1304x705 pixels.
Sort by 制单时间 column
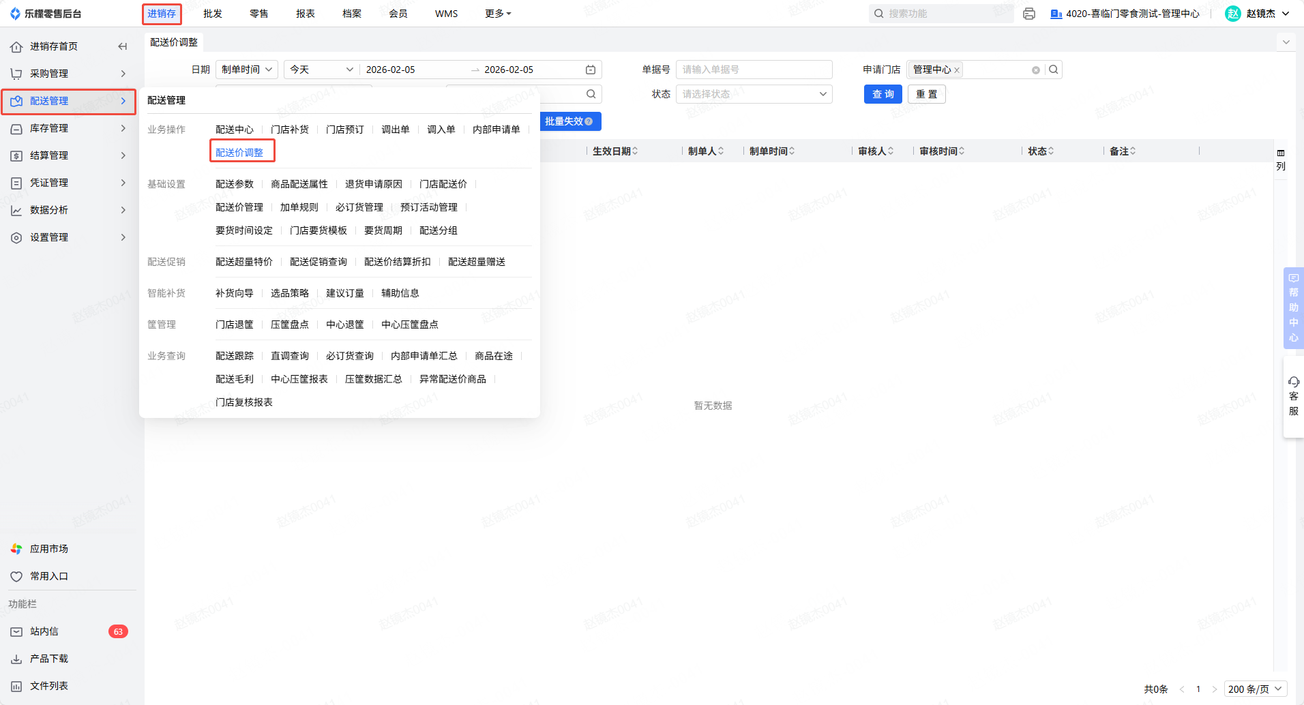coord(792,151)
